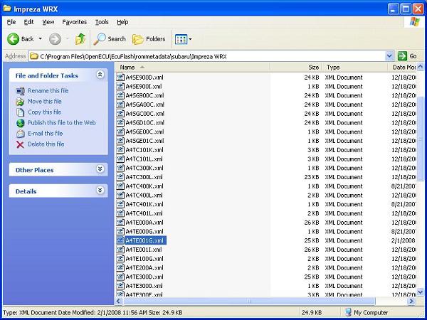Click the Rename this file icon

pos(20,91)
